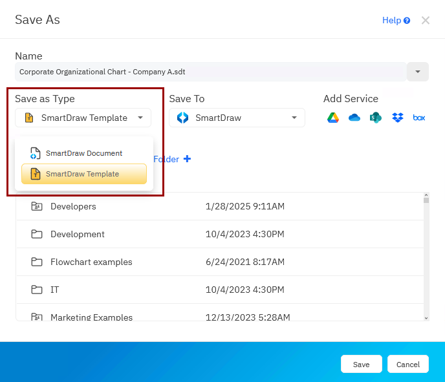Click the Box service icon

click(x=419, y=118)
